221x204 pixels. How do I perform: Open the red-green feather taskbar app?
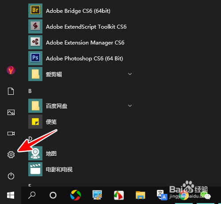pos(119,195)
